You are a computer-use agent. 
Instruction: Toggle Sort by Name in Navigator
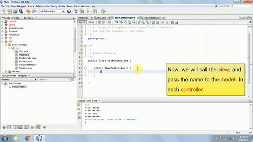(x=38, y=127)
